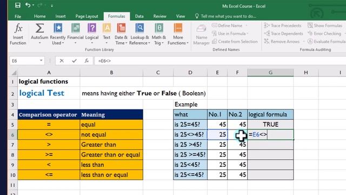Expand the Define Name dropdown arrow
The width and height of the screenshot is (346, 195).
click(247, 25)
